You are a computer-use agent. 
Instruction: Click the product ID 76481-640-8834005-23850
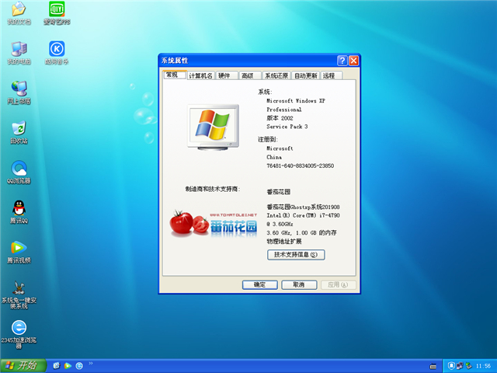coord(301,166)
